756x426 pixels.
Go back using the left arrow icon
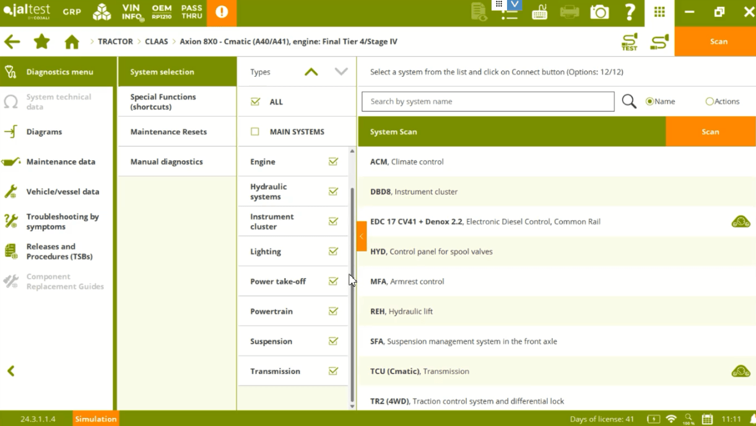pos(12,42)
